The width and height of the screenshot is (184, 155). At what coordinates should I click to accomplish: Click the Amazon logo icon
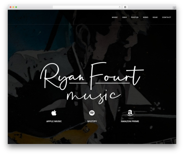130,113
